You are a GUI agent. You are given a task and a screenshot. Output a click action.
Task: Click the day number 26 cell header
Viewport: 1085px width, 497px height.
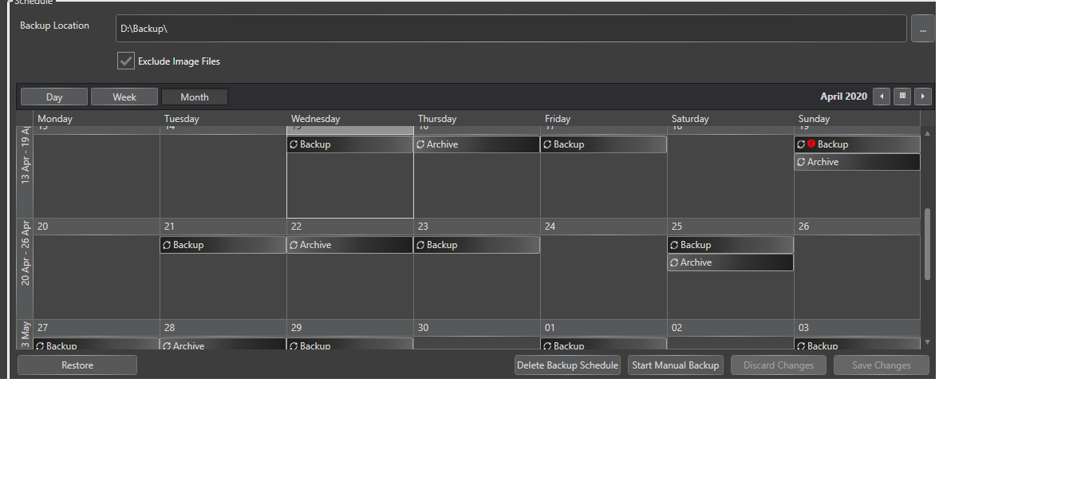click(x=858, y=227)
